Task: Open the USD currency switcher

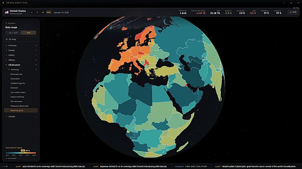Action: (293, 12)
